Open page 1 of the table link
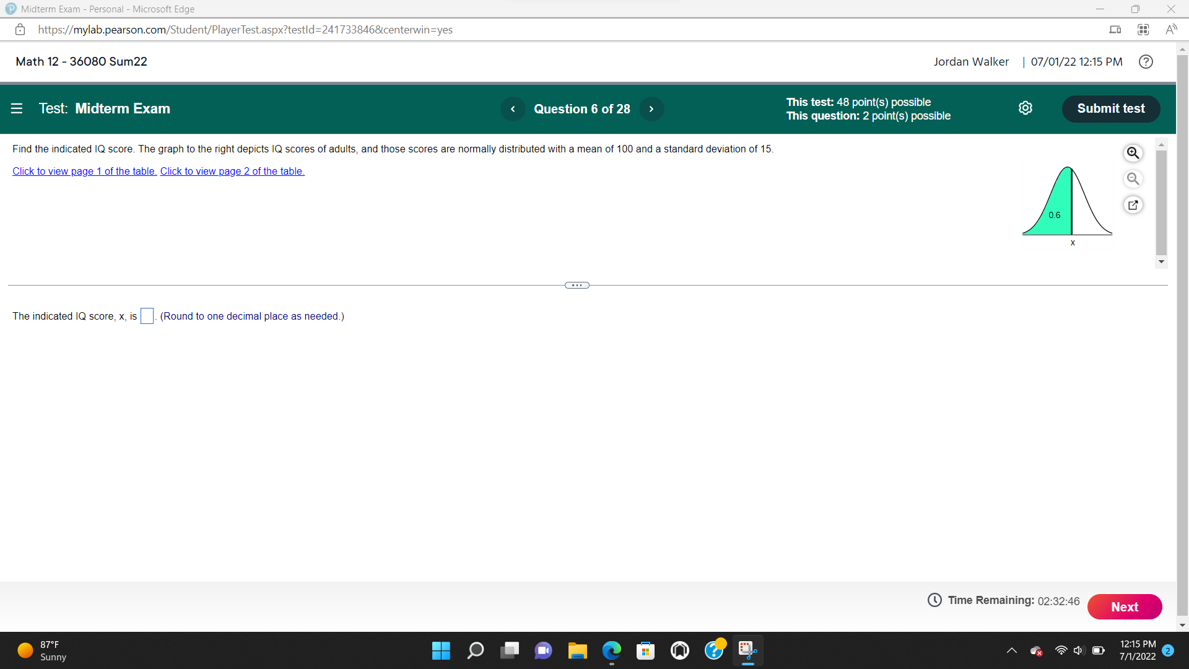Screen dimensions: 1189x669 coord(84,171)
